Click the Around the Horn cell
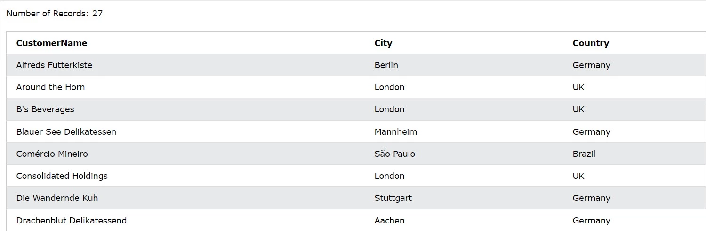The image size is (706, 231). coord(50,87)
